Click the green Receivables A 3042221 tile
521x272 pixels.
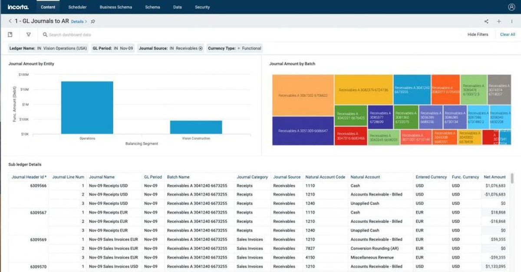351,116
